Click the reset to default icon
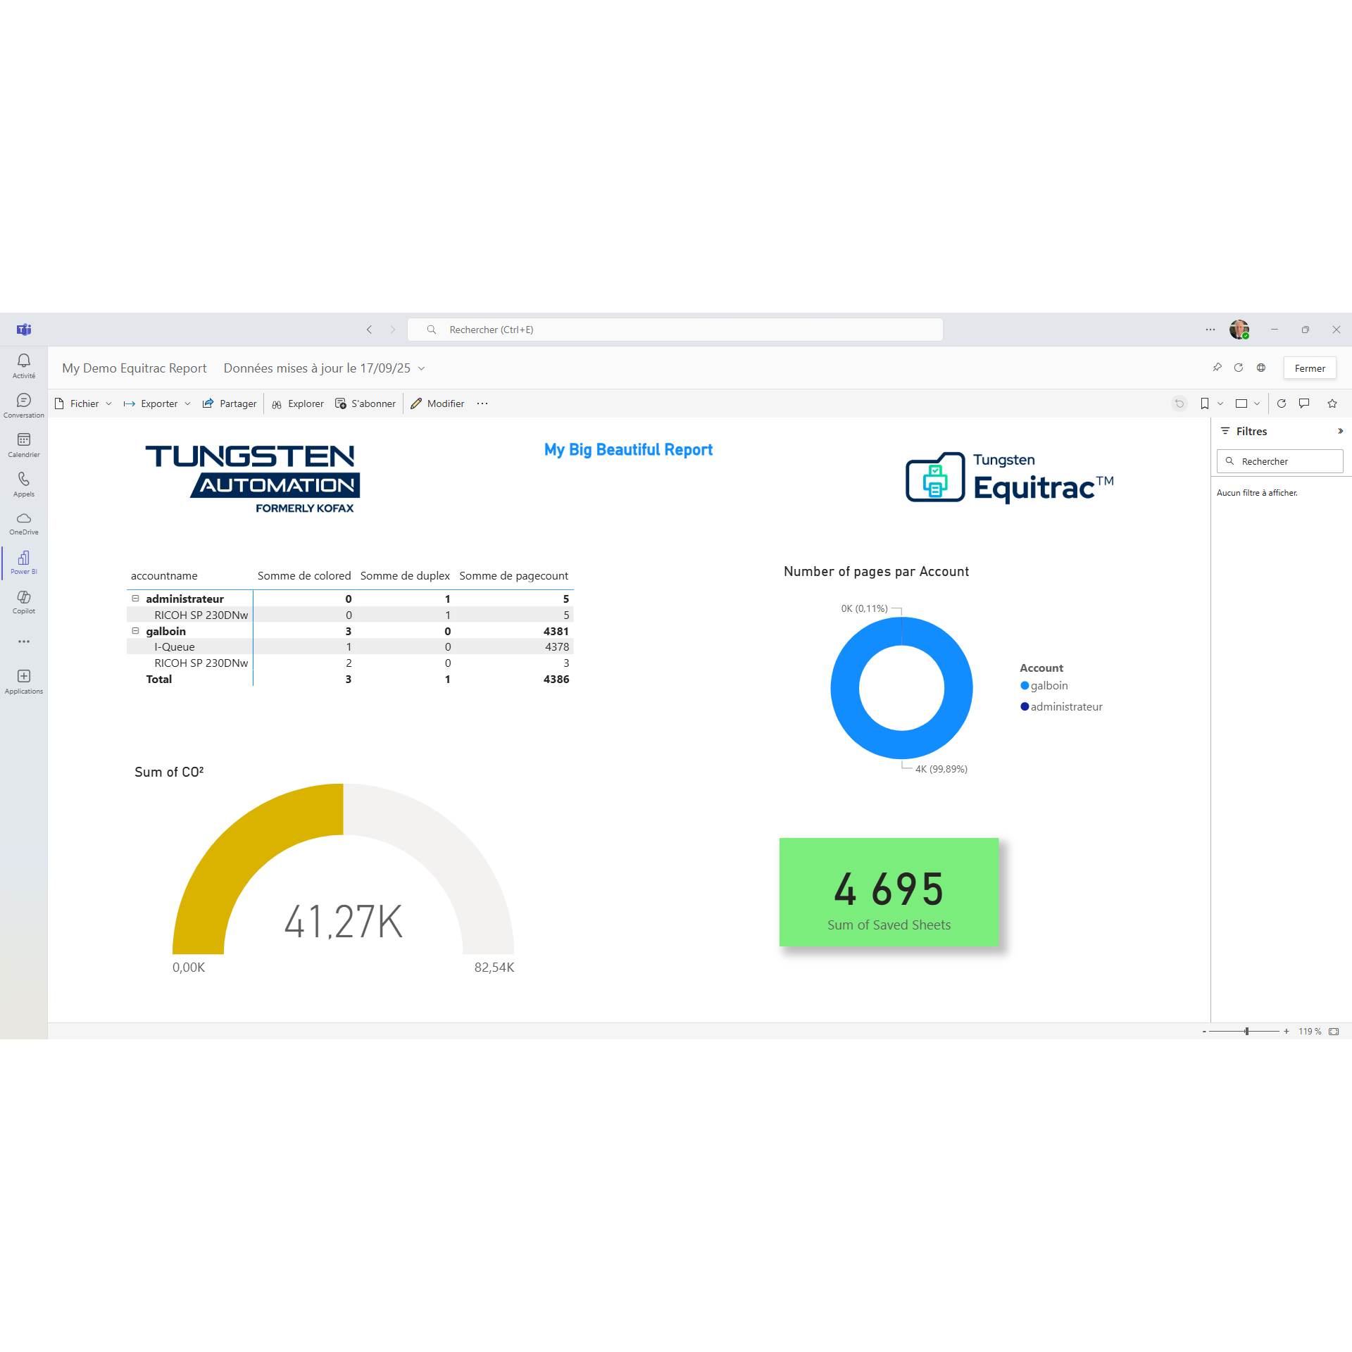 click(1179, 403)
